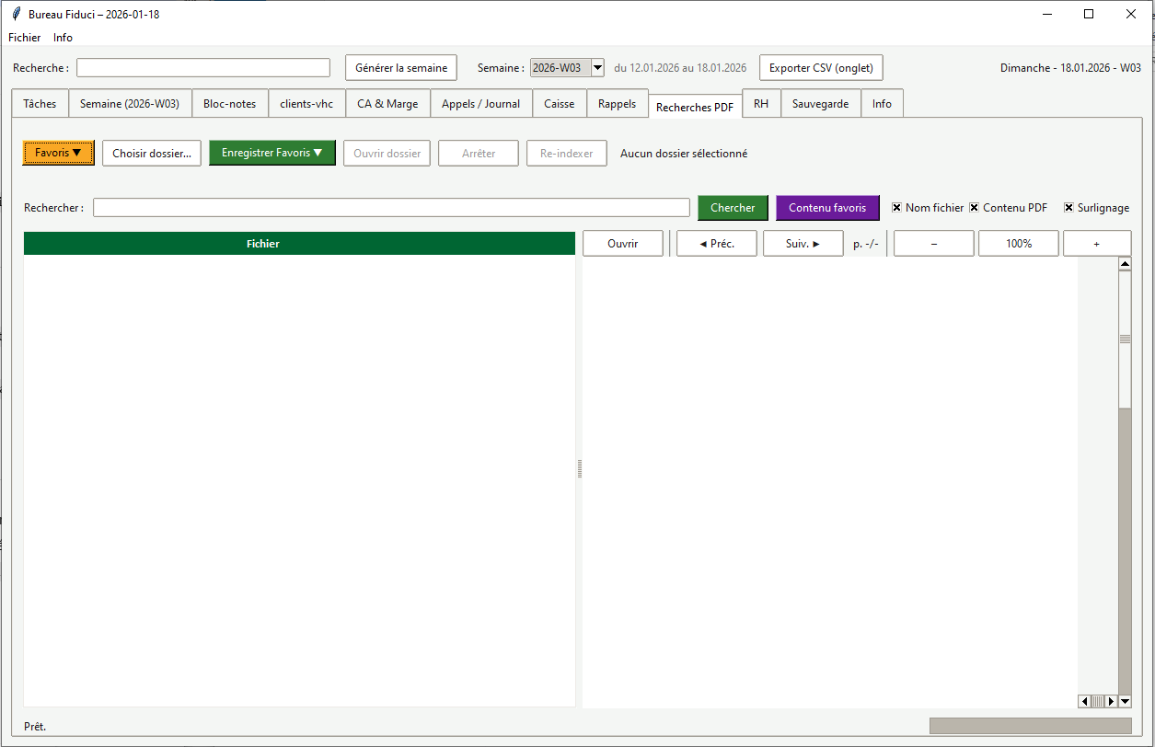Open the Fichier menu

click(x=25, y=38)
